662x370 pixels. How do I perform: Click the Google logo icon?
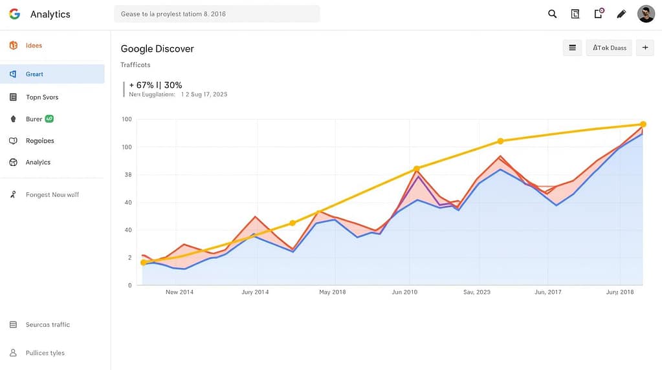pos(14,14)
